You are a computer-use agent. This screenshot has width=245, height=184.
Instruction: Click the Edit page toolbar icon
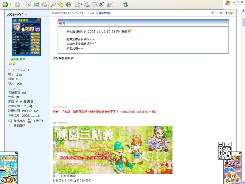coord(94,5)
